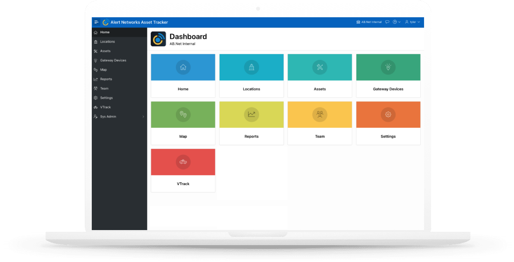Open VTrack in the sidebar
Screen dimensions: 514x262
coord(119,107)
